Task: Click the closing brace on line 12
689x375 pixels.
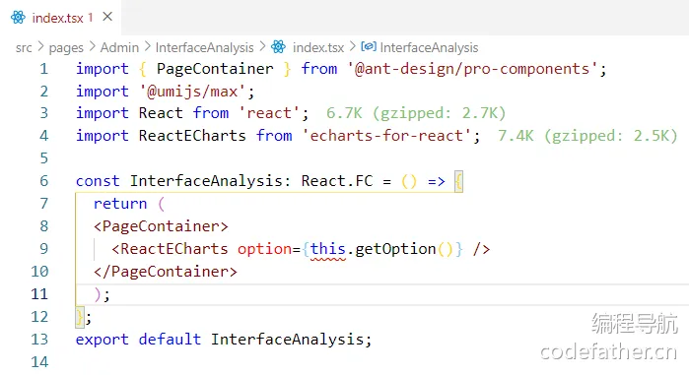Action: click(x=80, y=317)
